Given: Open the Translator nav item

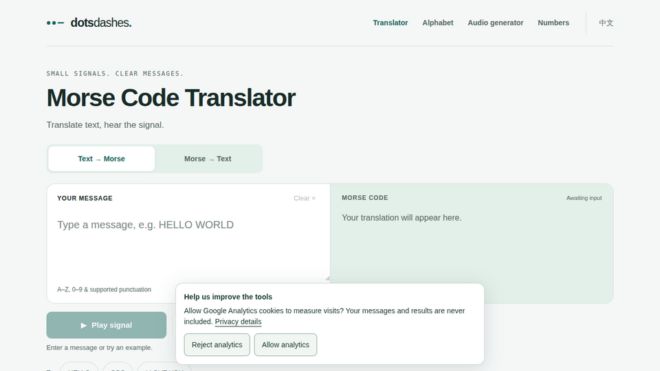Looking at the screenshot, I should point(390,23).
